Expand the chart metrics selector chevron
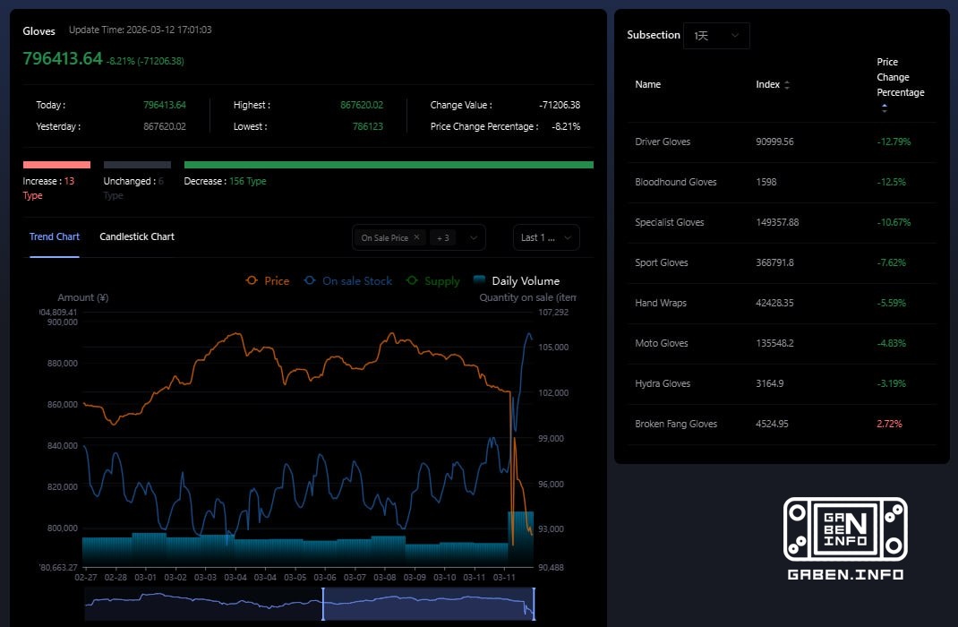 [474, 237]
